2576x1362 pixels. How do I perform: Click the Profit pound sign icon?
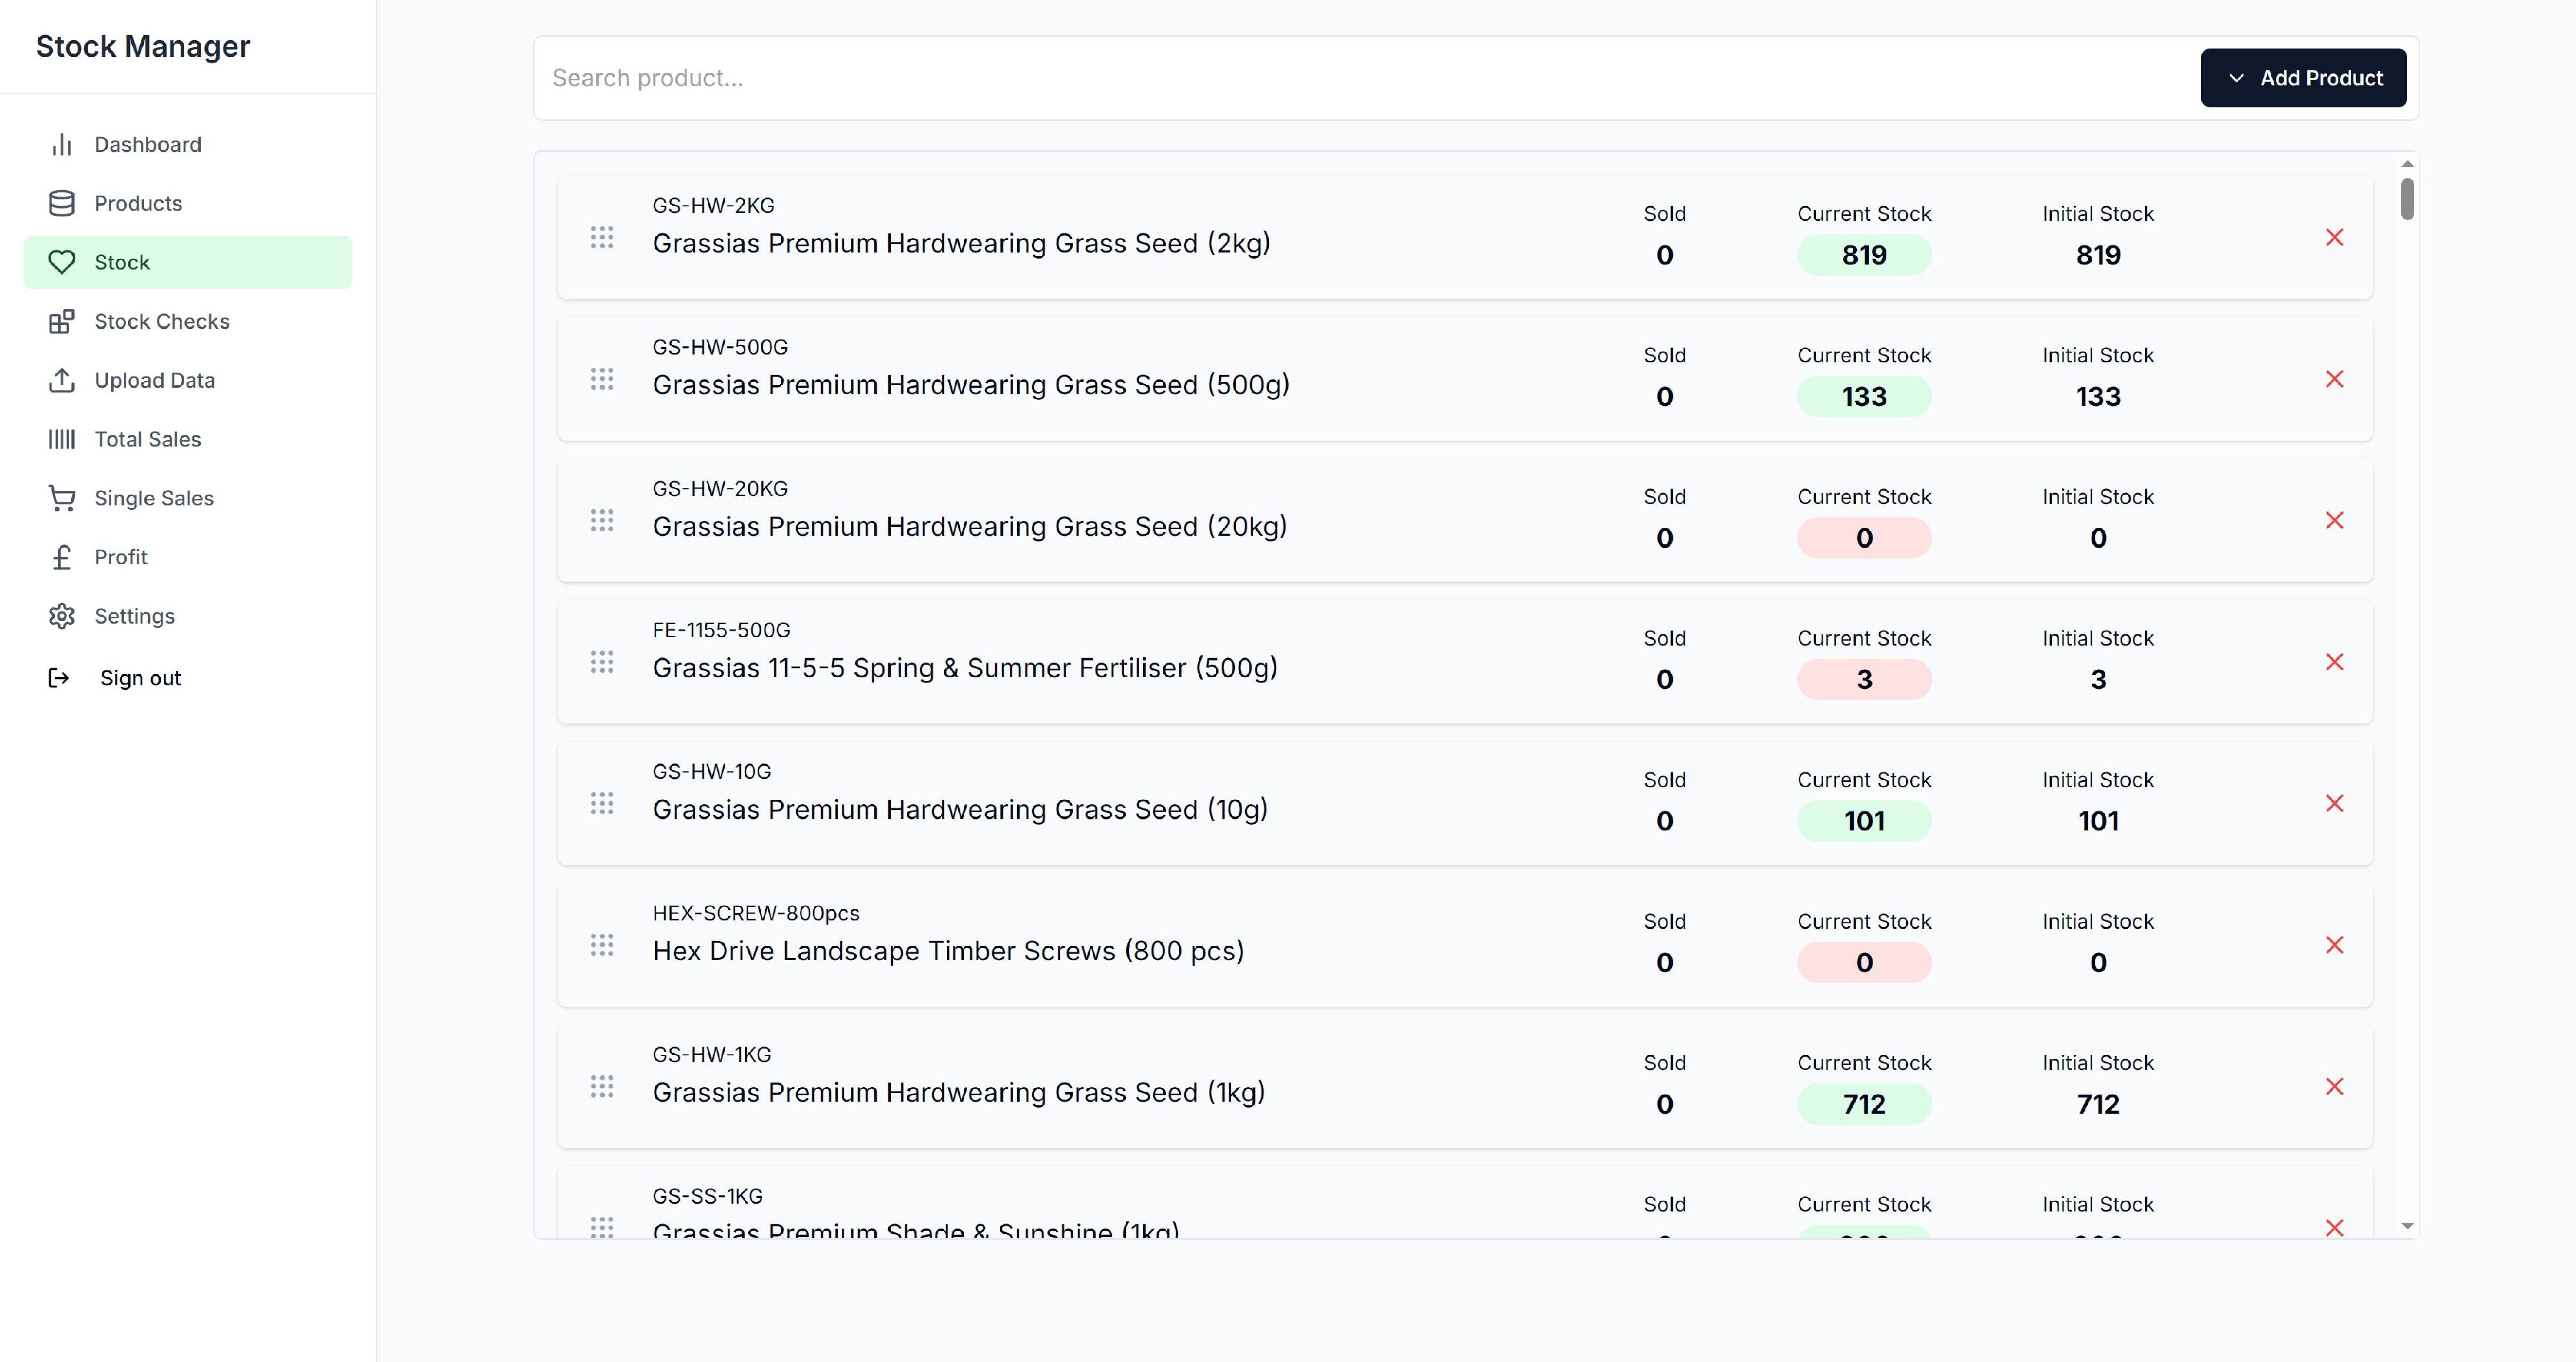pos(62,557)
